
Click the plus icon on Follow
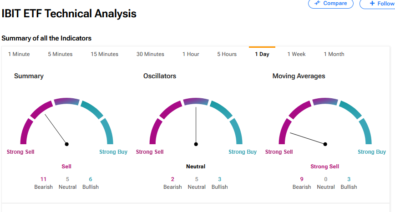[373, 4]
